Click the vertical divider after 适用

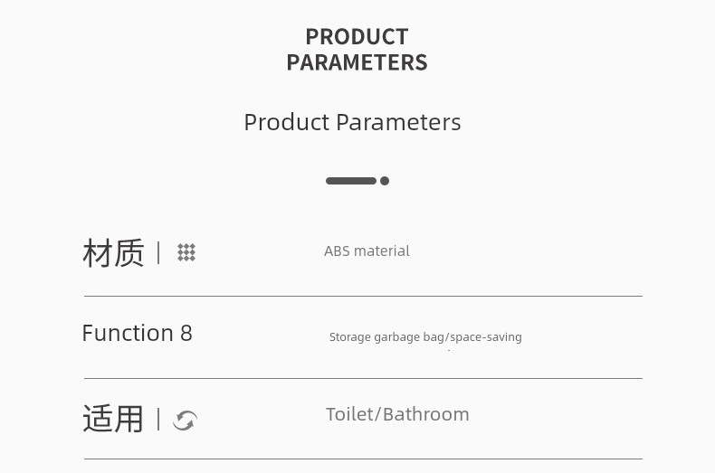158,420
